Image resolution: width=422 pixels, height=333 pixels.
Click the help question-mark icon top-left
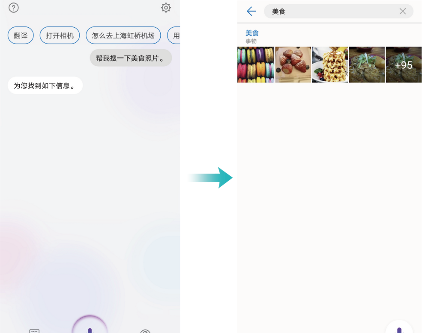click(x=13, y=7)
